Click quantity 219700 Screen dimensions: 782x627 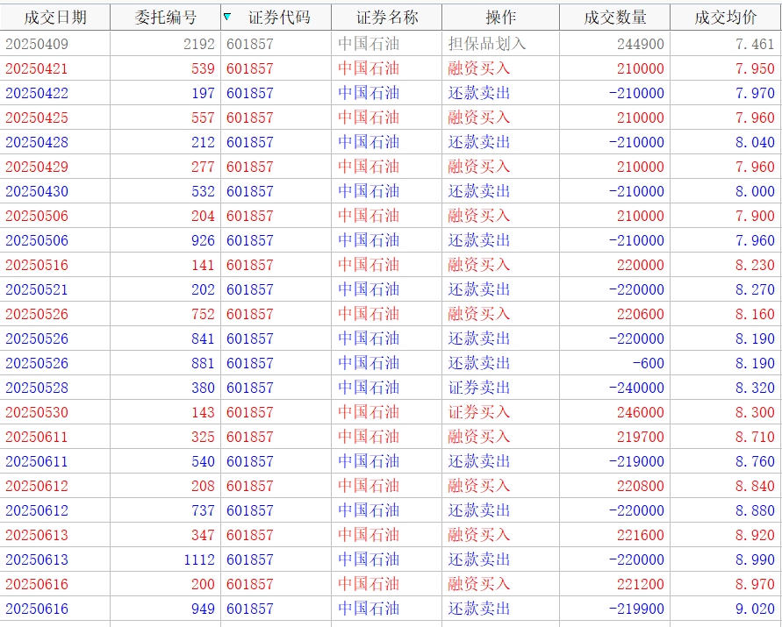point(641,437)
